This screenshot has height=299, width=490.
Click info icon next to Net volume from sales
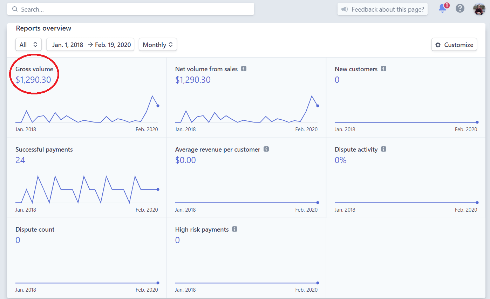pyautogui.click(x=244, y=69)
